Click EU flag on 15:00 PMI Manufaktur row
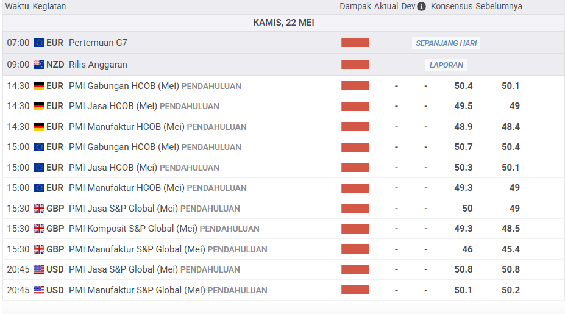This screenshot has height=314, width=565. click(39, 188)
